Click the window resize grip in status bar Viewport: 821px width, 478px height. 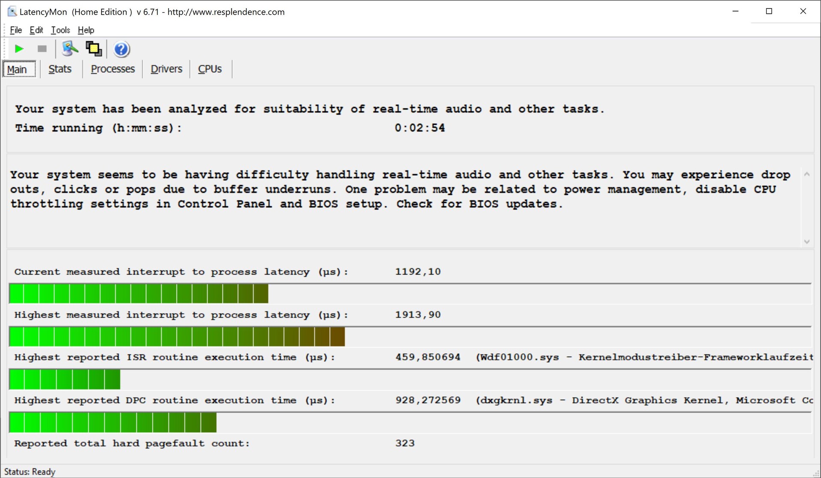pyautogui.click(x=816, y=473)
